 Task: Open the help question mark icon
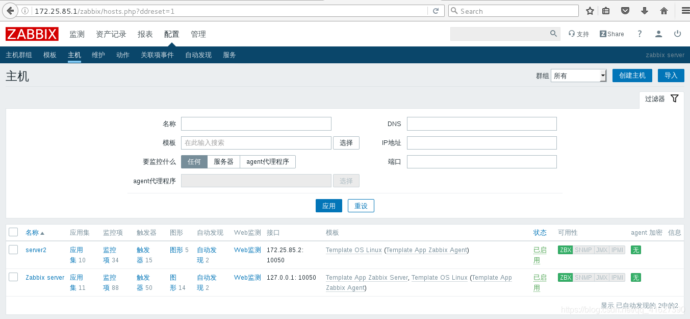pyautogui.click(x=640, y=34)
